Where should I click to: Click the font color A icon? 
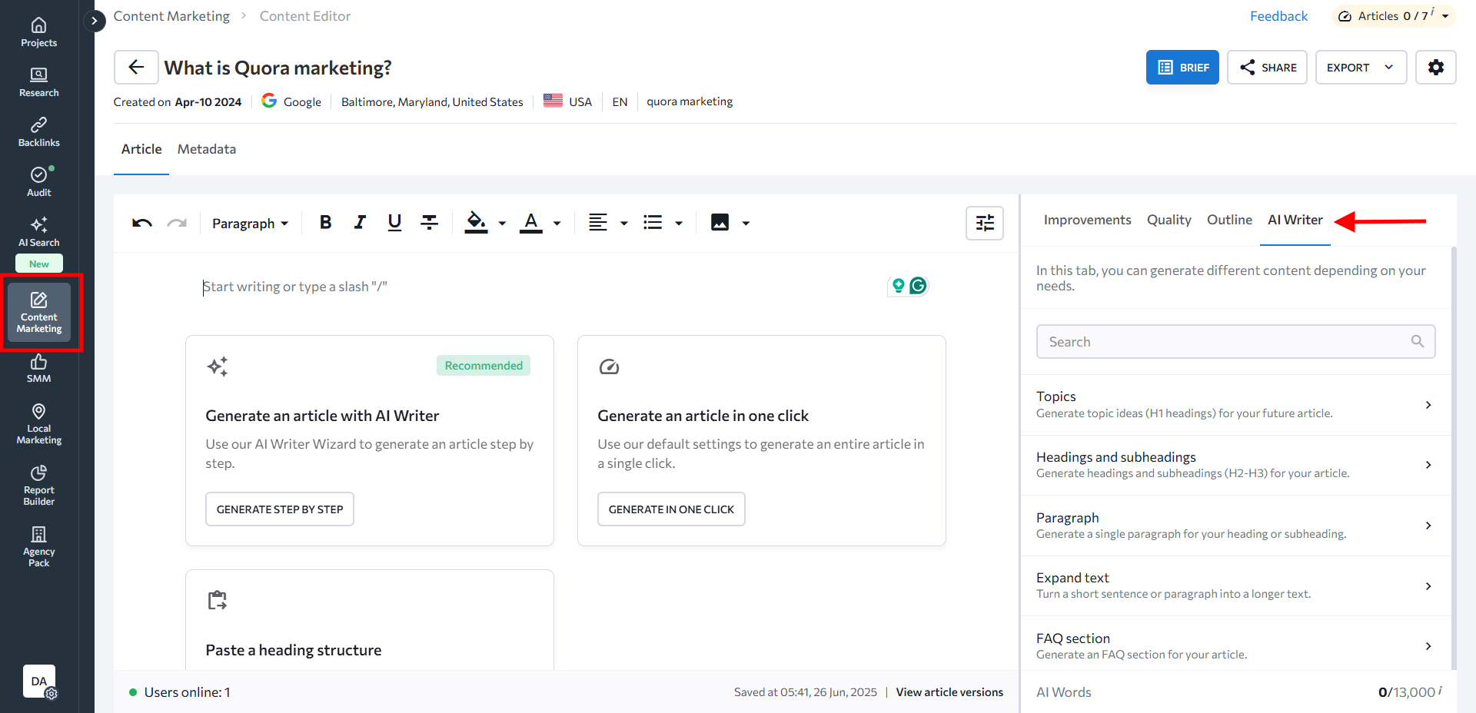(531, 223)
